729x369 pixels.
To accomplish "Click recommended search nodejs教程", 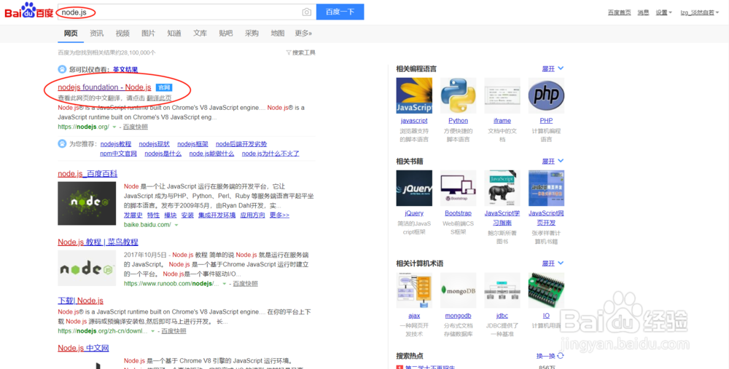I will pos(116,144).
